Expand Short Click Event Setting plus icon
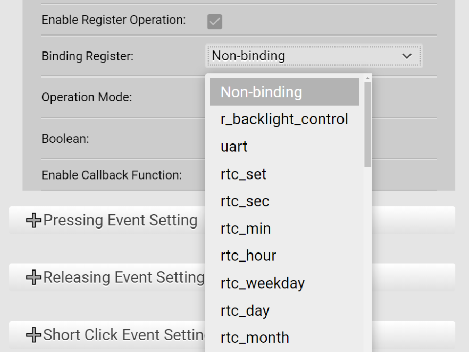Viewport: 469px width, 352px height. (x=33, y=335)
